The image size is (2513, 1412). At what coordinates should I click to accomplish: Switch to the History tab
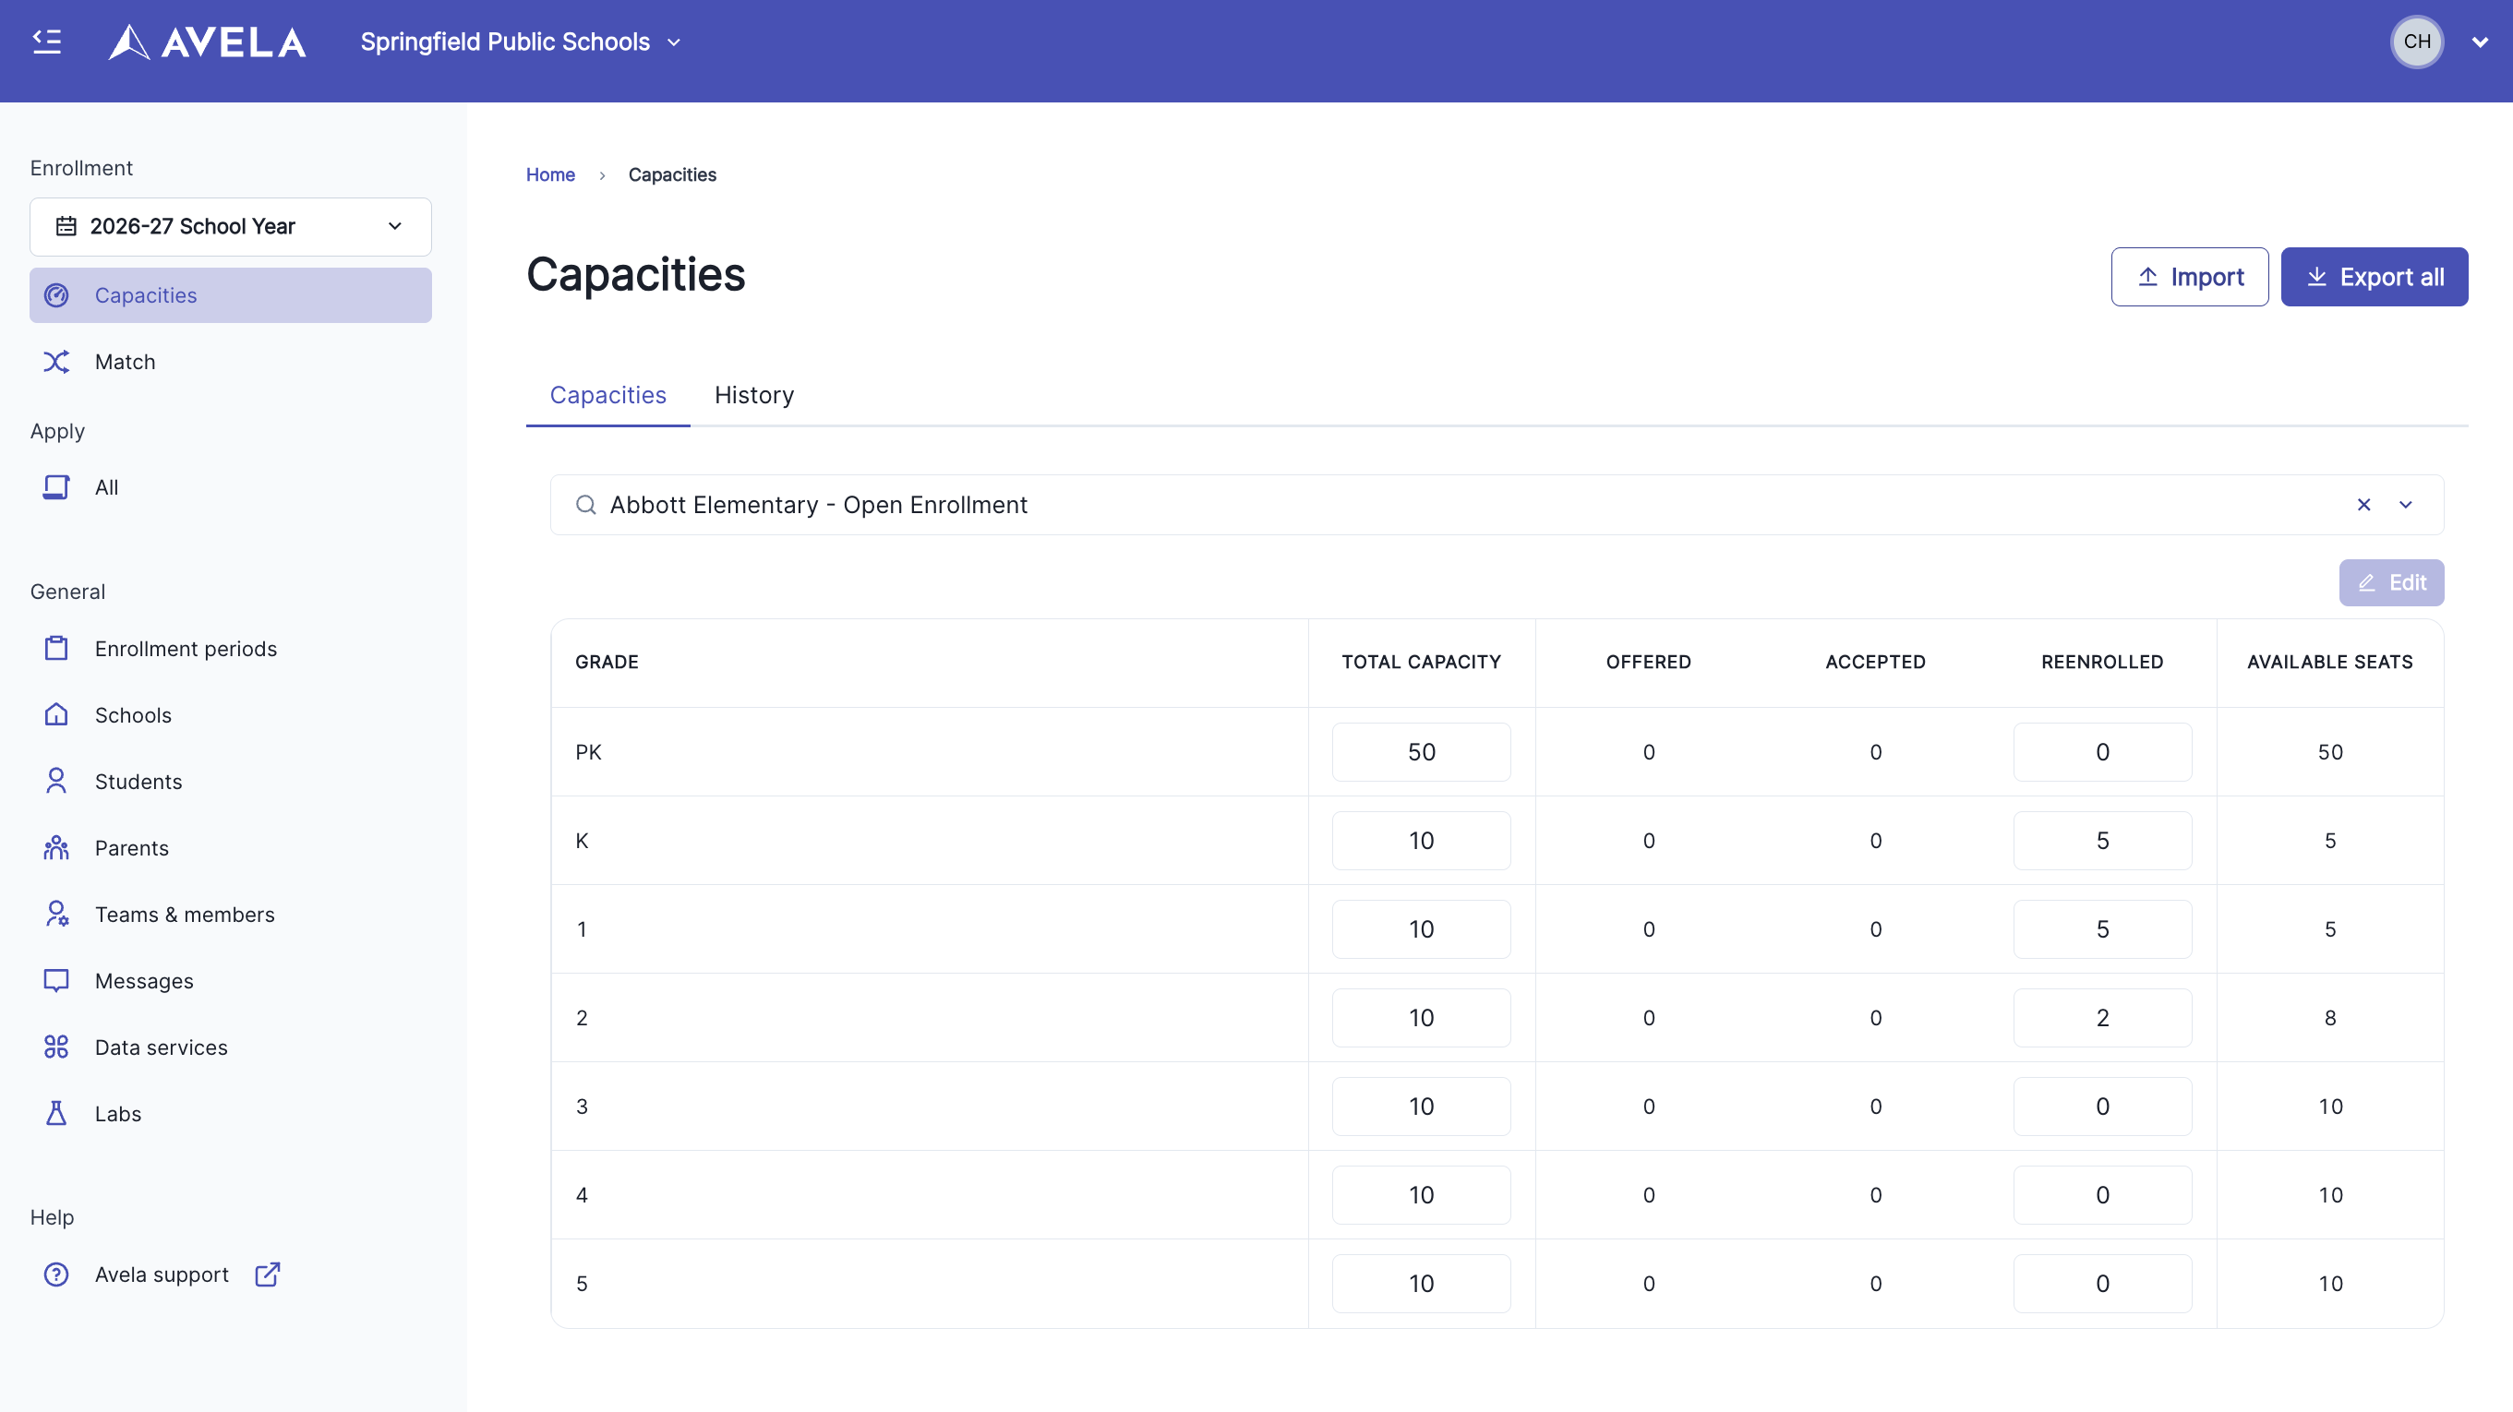[x=753, y=395]
